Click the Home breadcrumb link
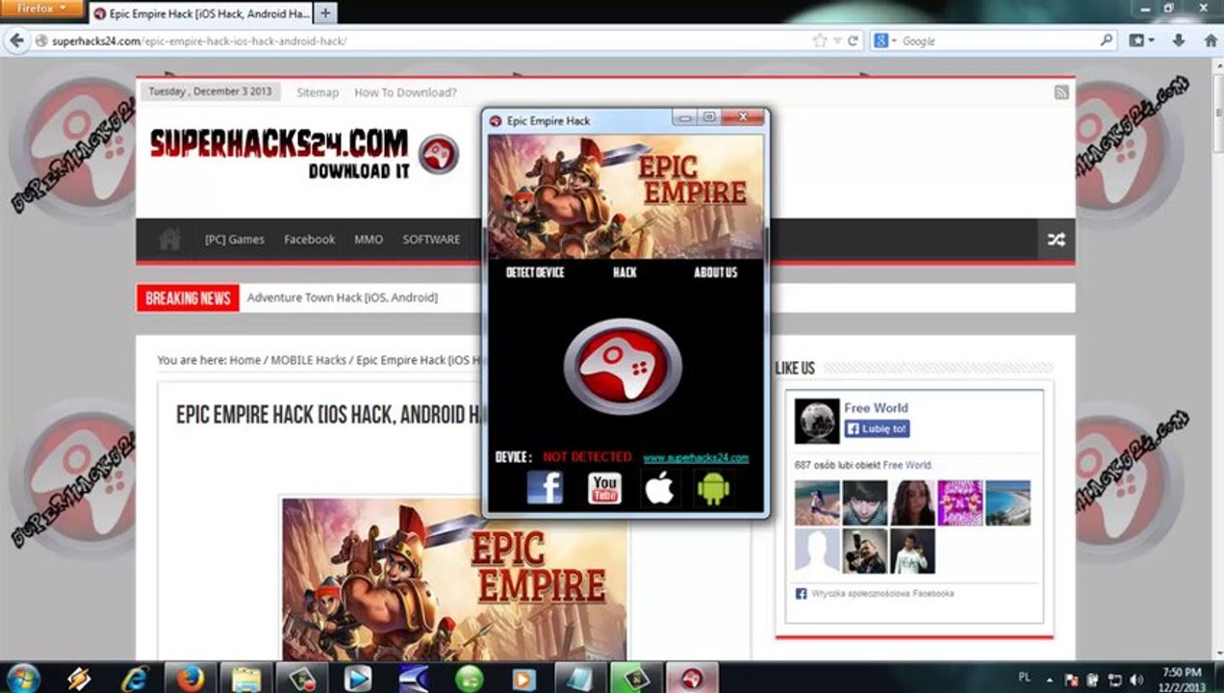 click(x=244, y=360)
